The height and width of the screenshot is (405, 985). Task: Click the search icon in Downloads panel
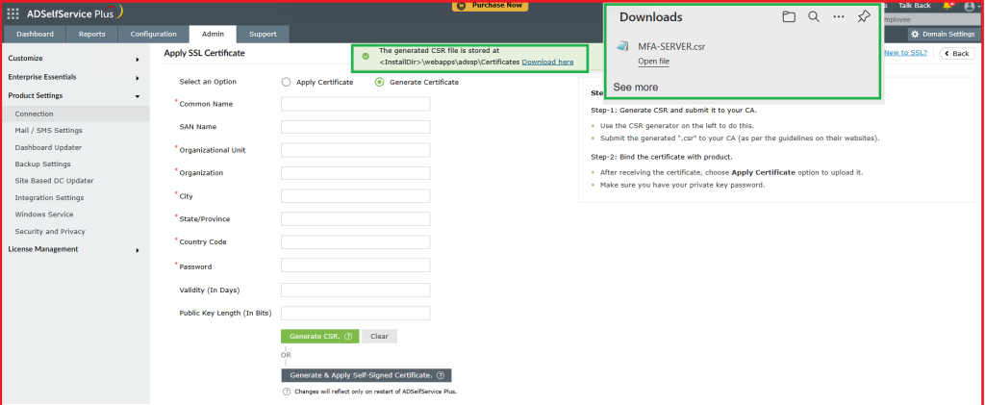[814, 17]
